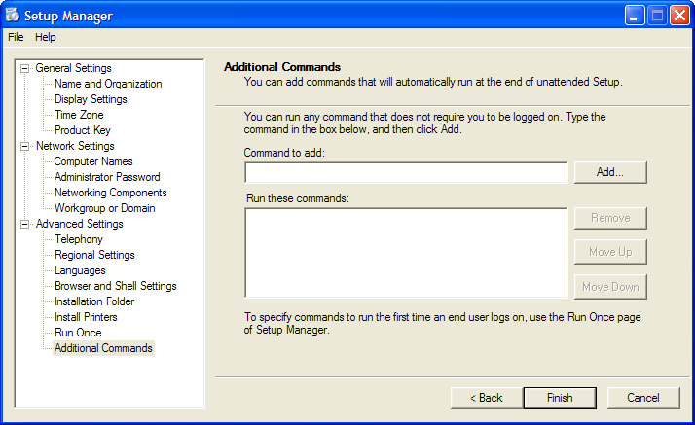This screenshot has width=695, height=425.
Task: Select Name and Organization in the tree
Action: [108, 84]
